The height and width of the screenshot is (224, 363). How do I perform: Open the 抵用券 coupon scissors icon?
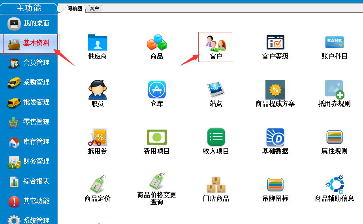click(98, 137)
